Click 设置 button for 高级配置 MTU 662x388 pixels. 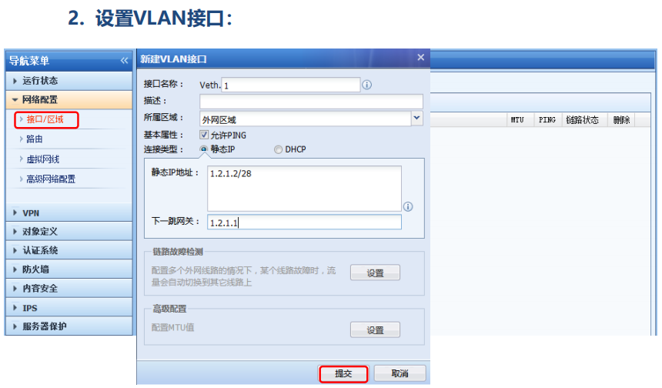375,330
